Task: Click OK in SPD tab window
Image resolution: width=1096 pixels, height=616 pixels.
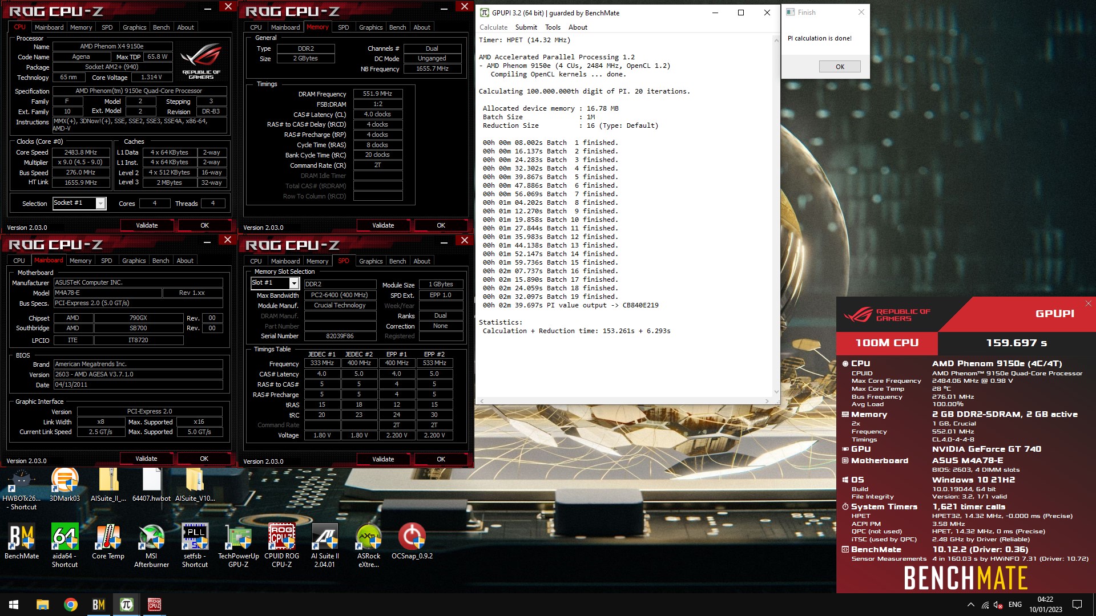Action: click(x=441, y=459)
